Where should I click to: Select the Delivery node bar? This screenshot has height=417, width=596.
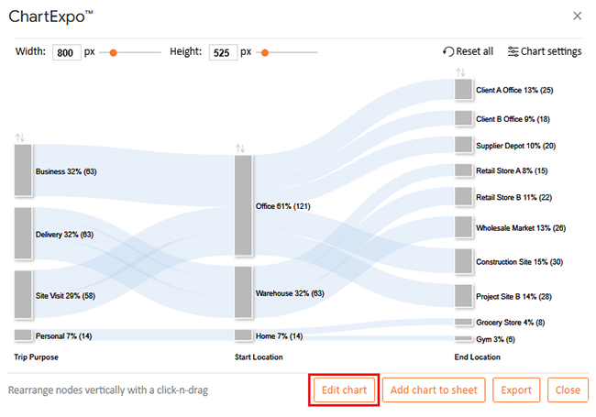(x=23, y=233)
